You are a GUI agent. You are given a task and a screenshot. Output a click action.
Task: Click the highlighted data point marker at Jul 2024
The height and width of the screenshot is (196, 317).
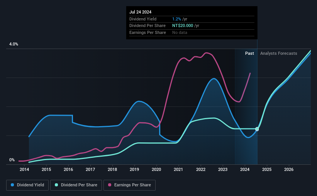coord(257,129)
